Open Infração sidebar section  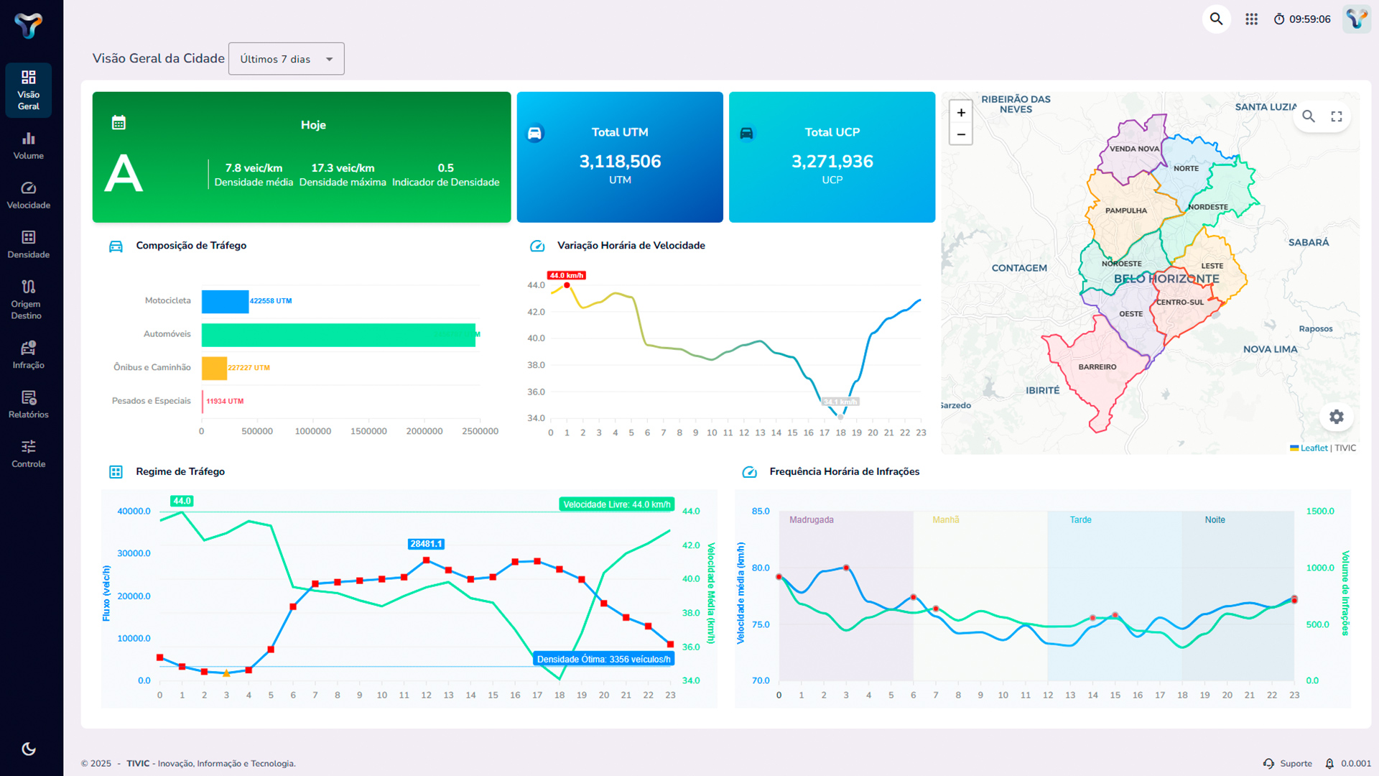click(x=28, y=355)
